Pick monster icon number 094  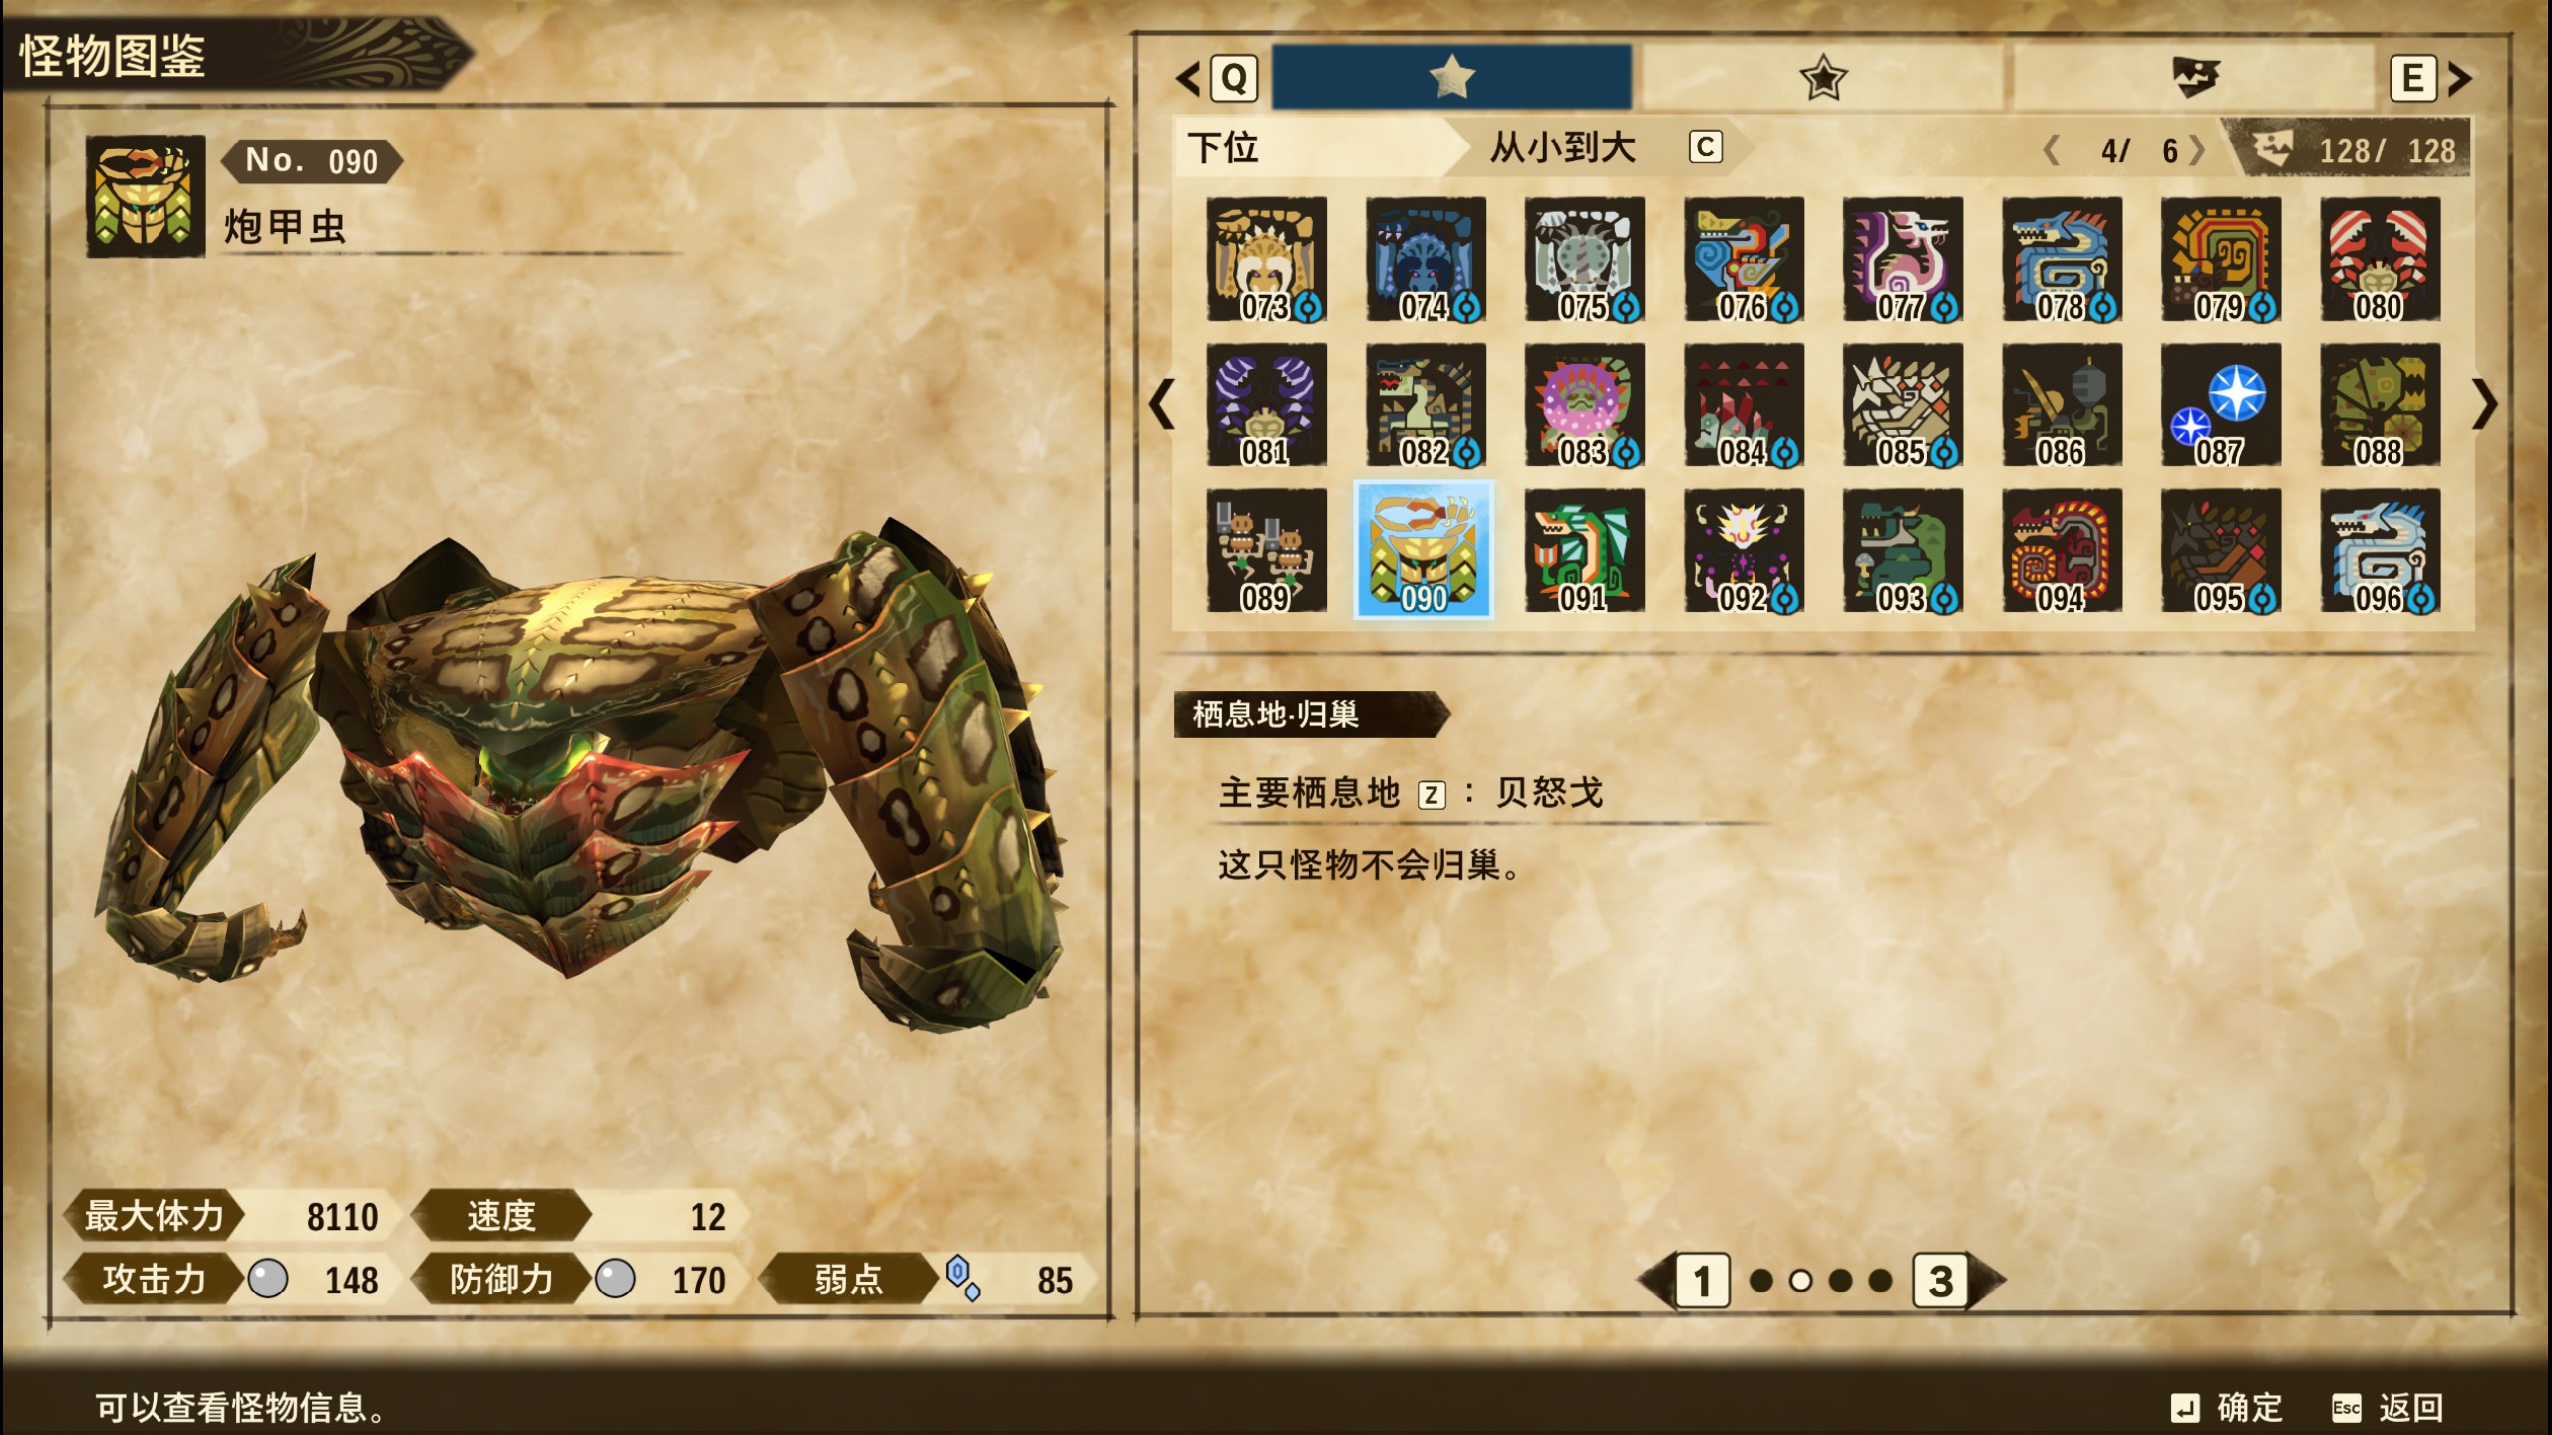[x=2062, y=550]
